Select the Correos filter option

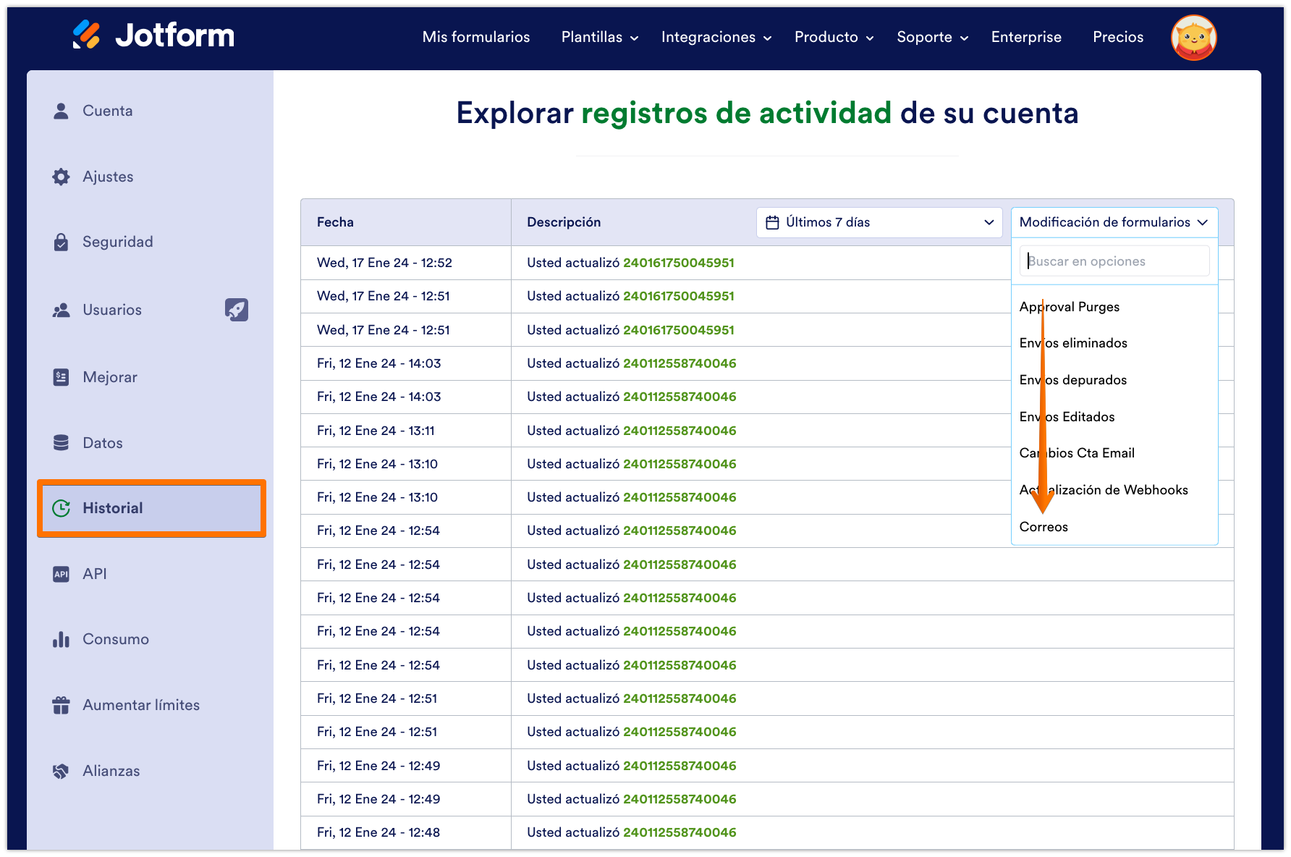coord(1043,526)
